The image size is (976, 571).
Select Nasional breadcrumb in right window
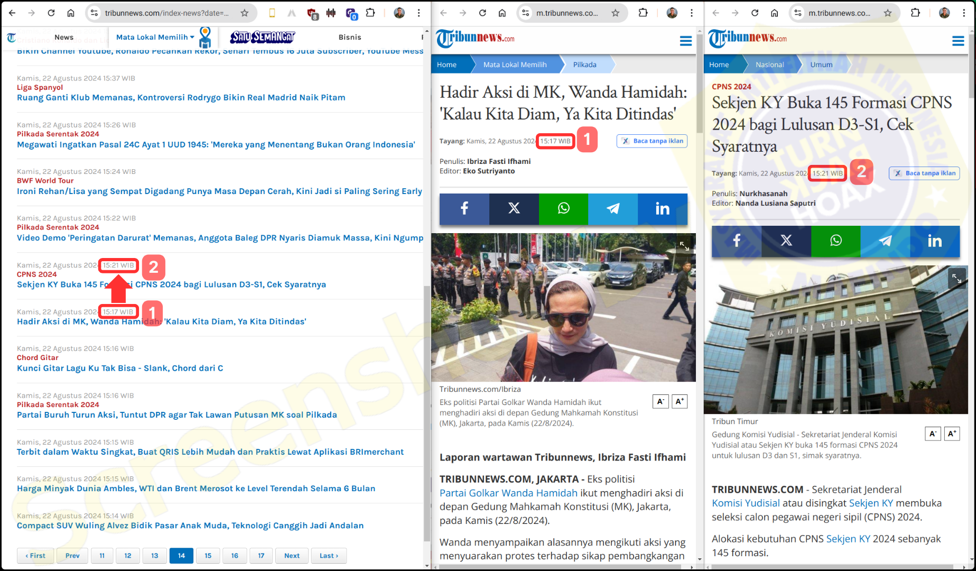(769, 65)
